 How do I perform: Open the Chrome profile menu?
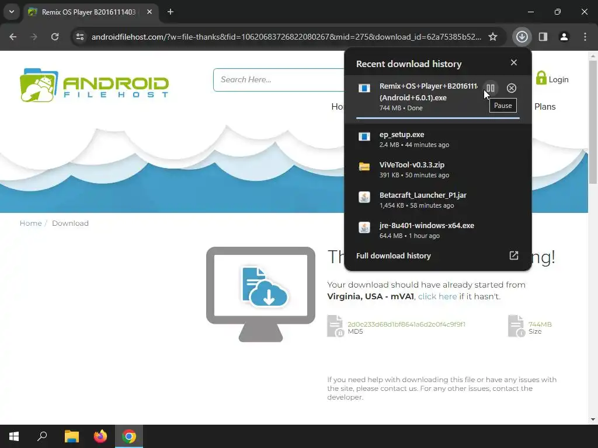click(564, 37)
